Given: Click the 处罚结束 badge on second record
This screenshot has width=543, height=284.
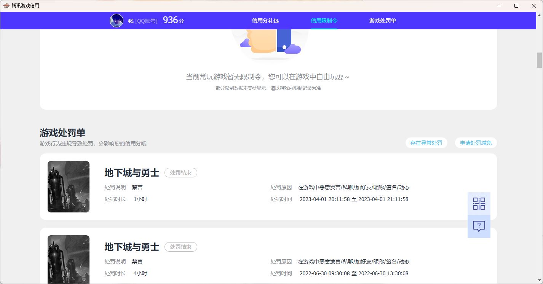Looking at the screenshot, I should click(180, 247).
